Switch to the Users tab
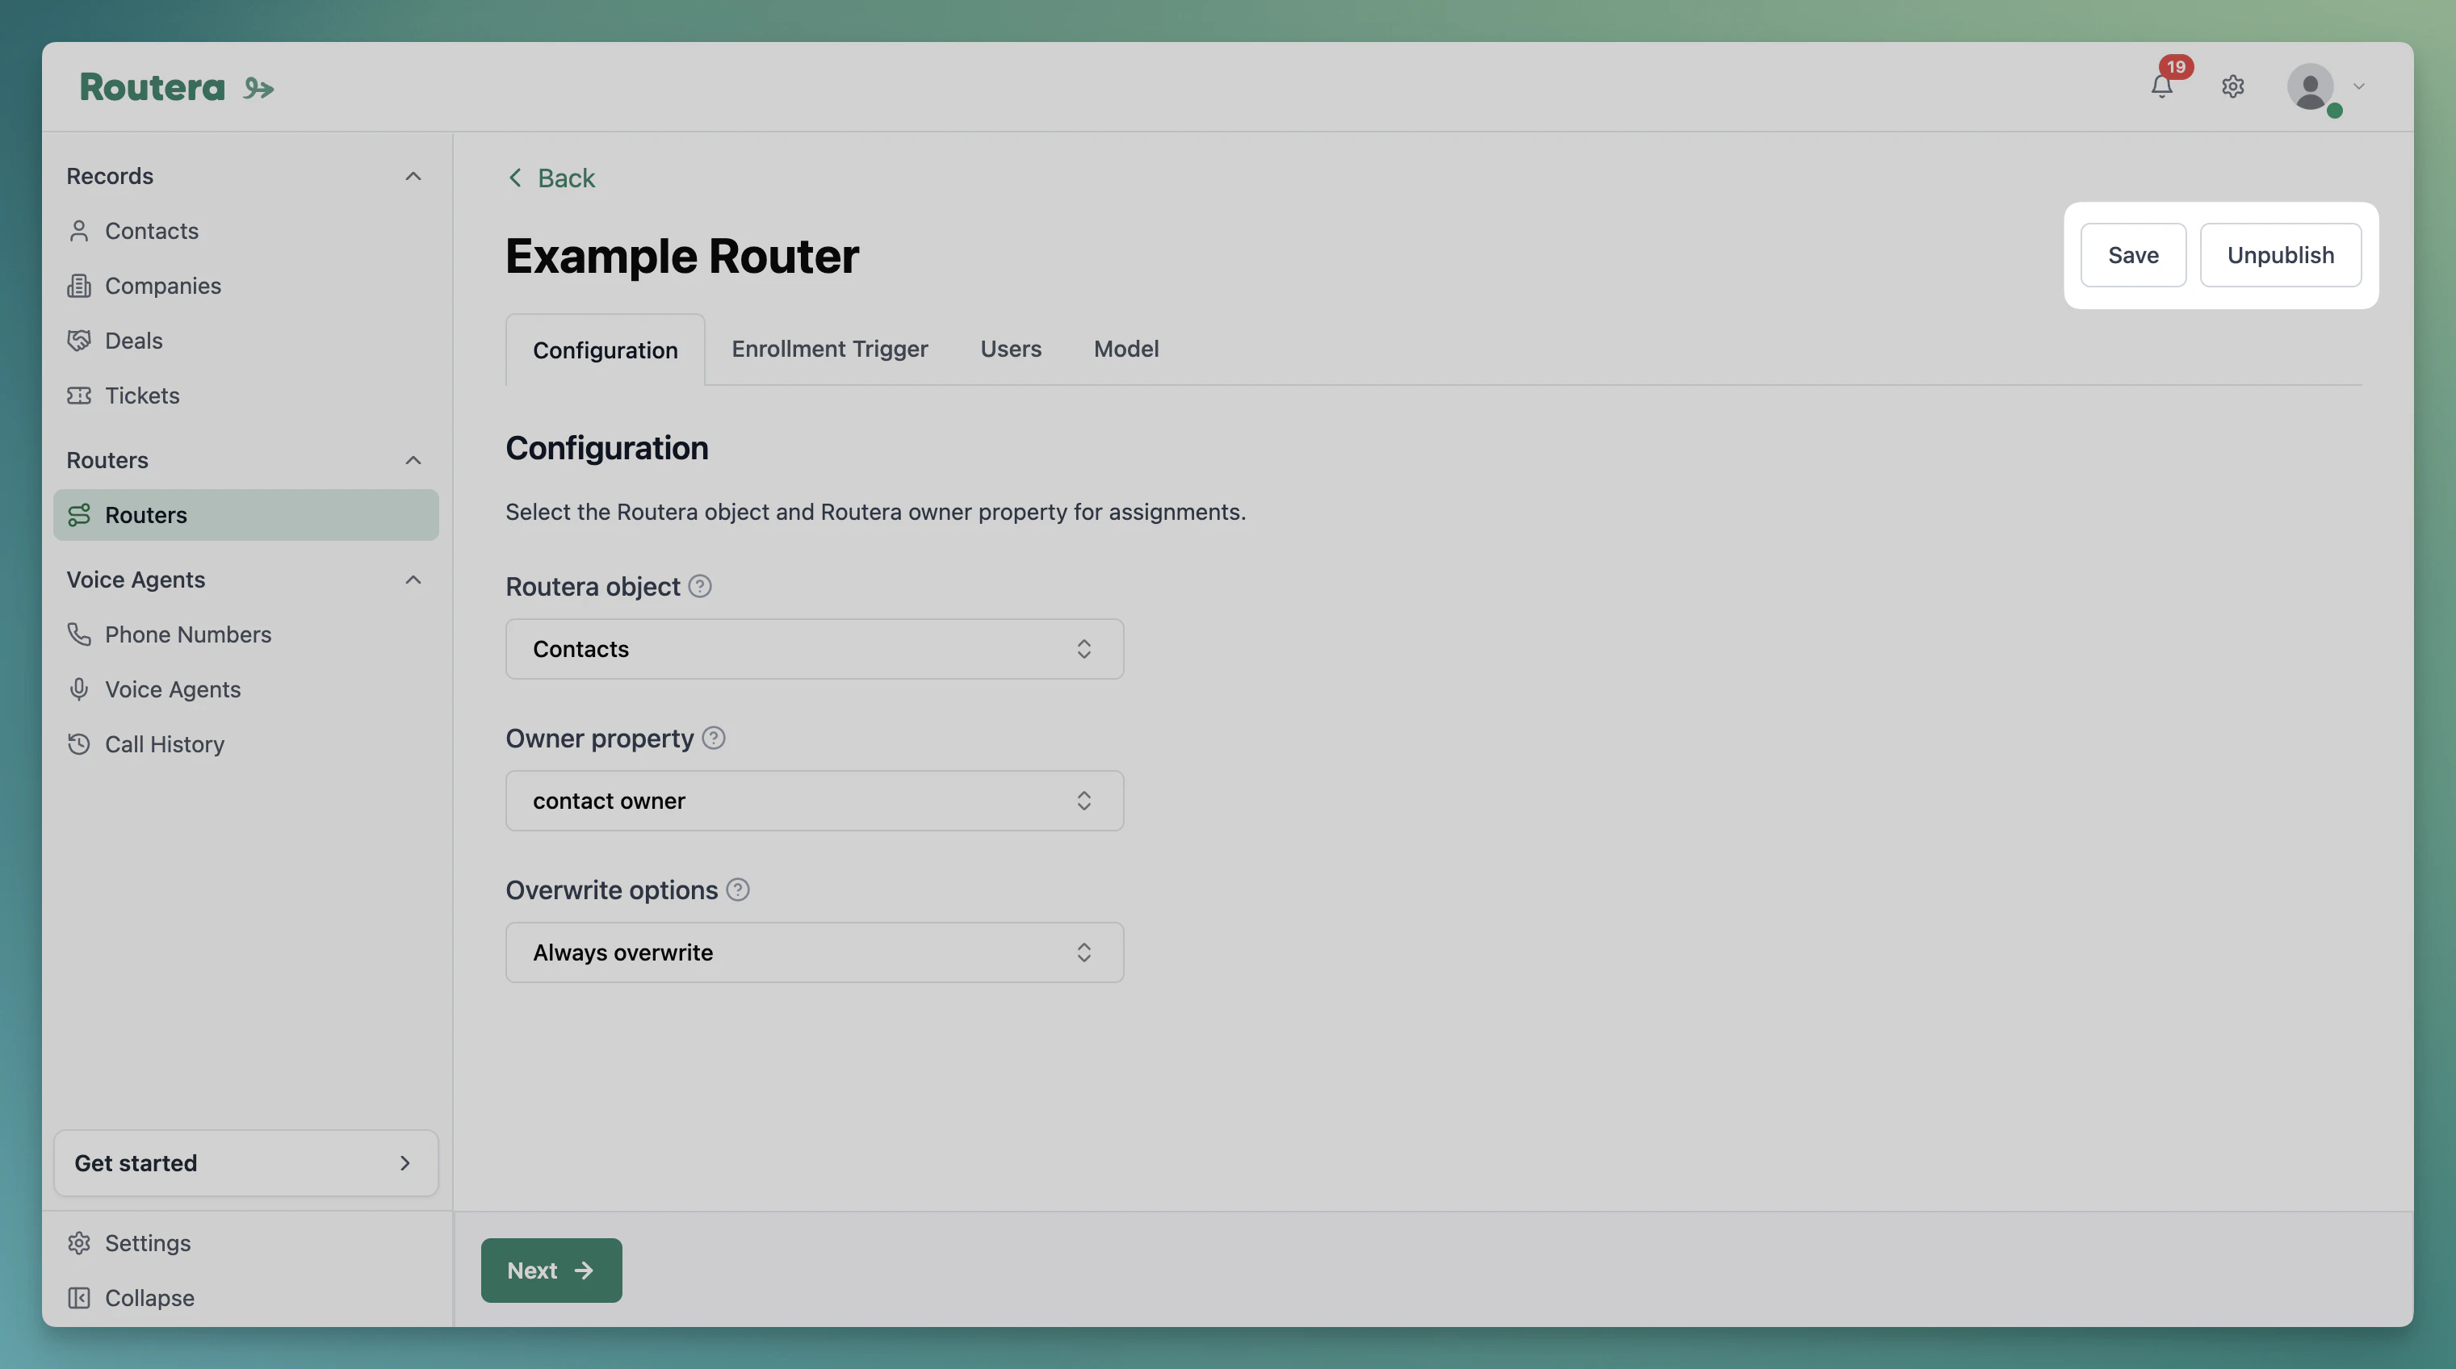This screenshot has height=1369, width=2456. (x=1011, y=349)
